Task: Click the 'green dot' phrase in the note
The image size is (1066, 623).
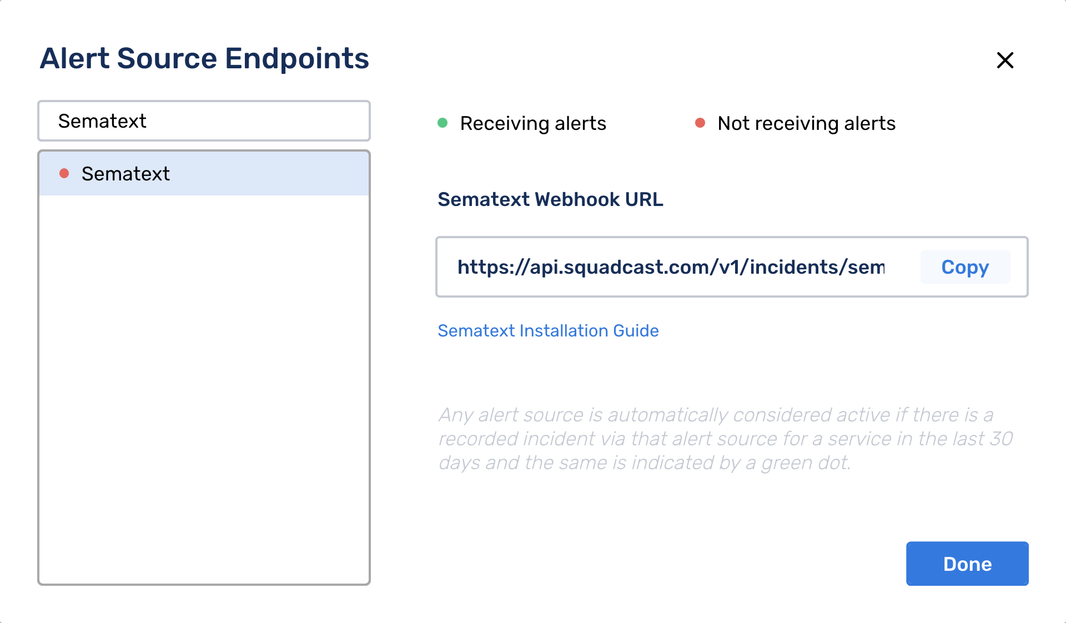Action: (x=805, y=463)
